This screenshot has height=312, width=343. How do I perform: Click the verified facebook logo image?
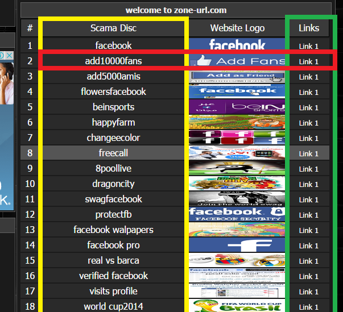tap(237, 276)
